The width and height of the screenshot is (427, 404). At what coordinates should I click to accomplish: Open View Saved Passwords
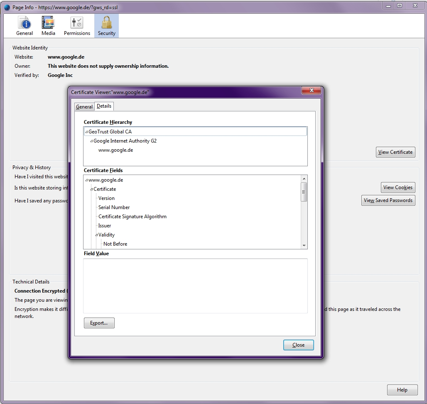tap(388, 200)
